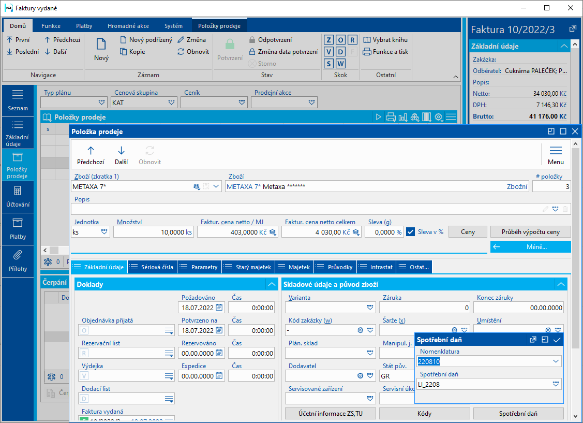Open the Menu hamburger in dialog
The height and width of the screenshot is (423, 583).
(556, 155)
